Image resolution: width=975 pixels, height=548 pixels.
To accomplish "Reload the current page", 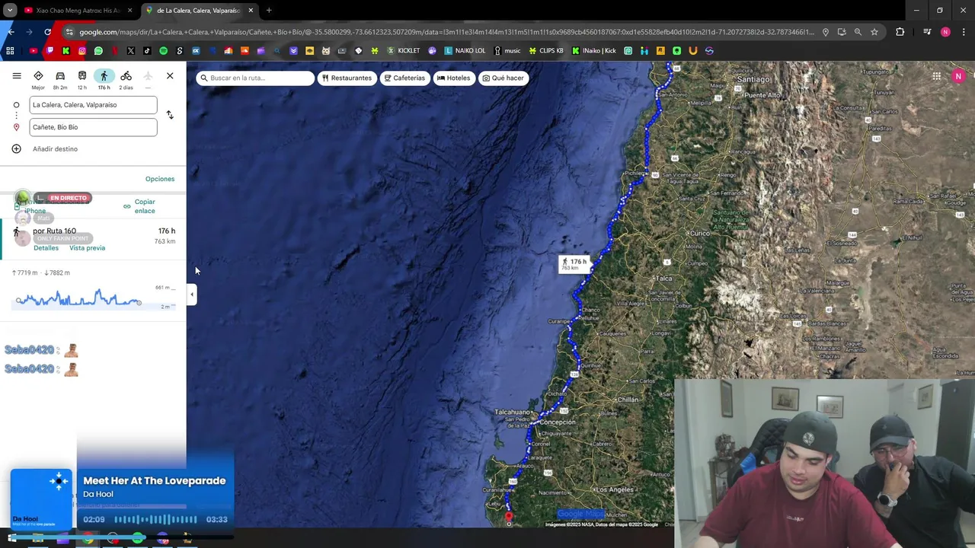I will coord(47,32).
